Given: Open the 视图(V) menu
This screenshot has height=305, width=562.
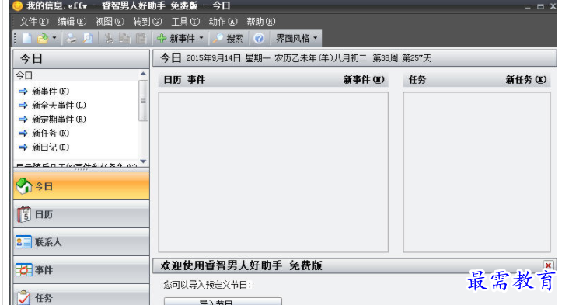Looking at the screenshot, I should pos(110,22).
